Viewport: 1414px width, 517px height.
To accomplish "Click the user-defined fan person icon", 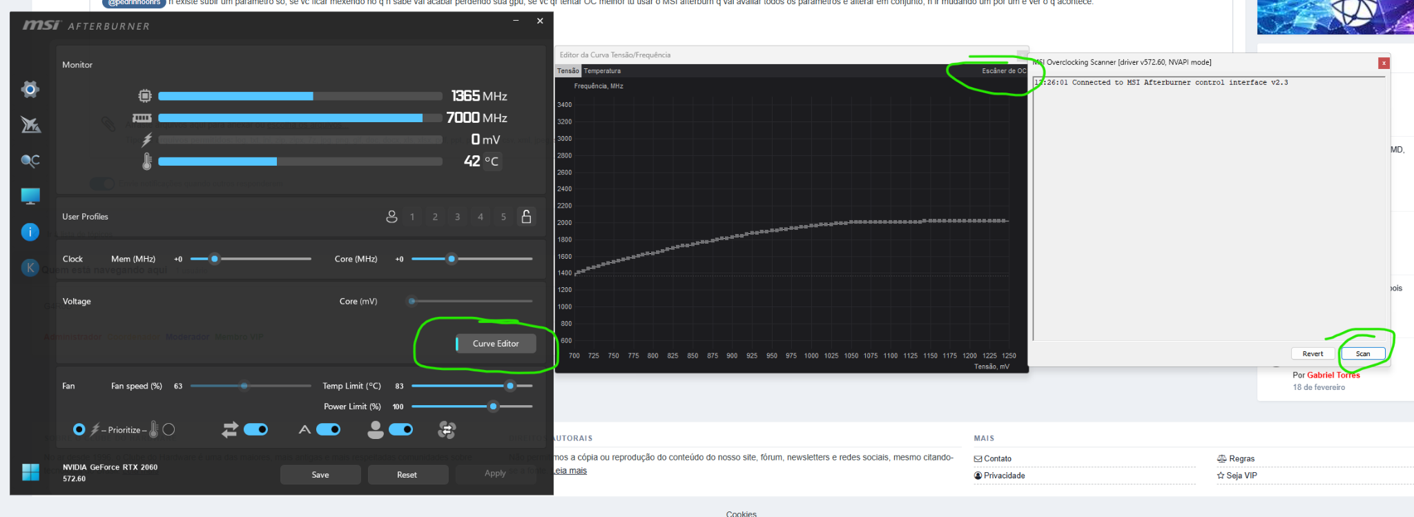I will (376, 430).
